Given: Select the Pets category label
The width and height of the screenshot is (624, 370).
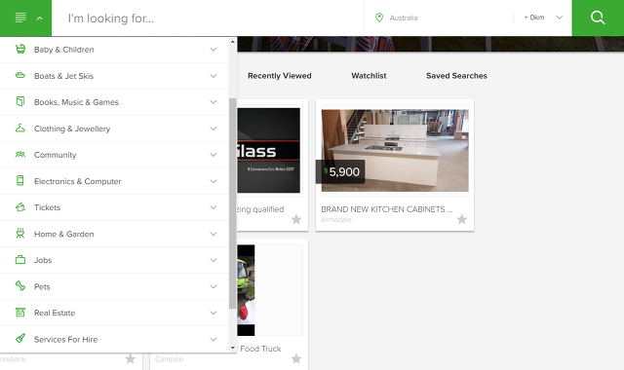Looking at the screenshot, I should tap(42, 286).
